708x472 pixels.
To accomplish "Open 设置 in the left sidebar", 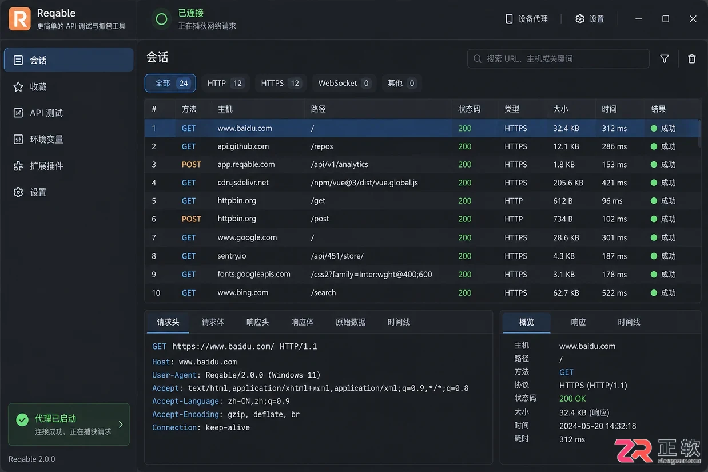I will tap(69, 192).
